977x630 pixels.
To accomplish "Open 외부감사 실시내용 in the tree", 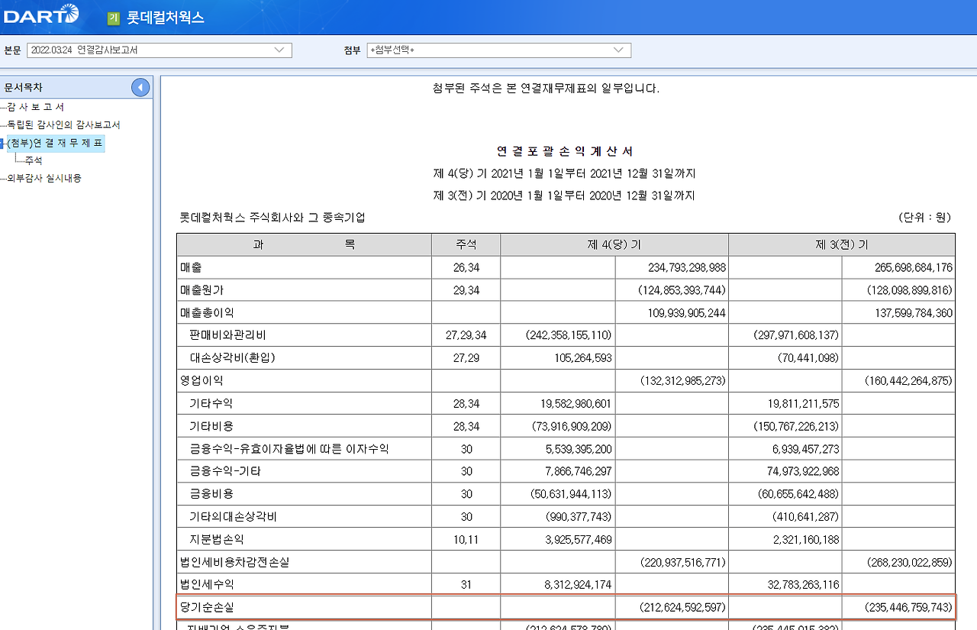I will tap(44, 178).
